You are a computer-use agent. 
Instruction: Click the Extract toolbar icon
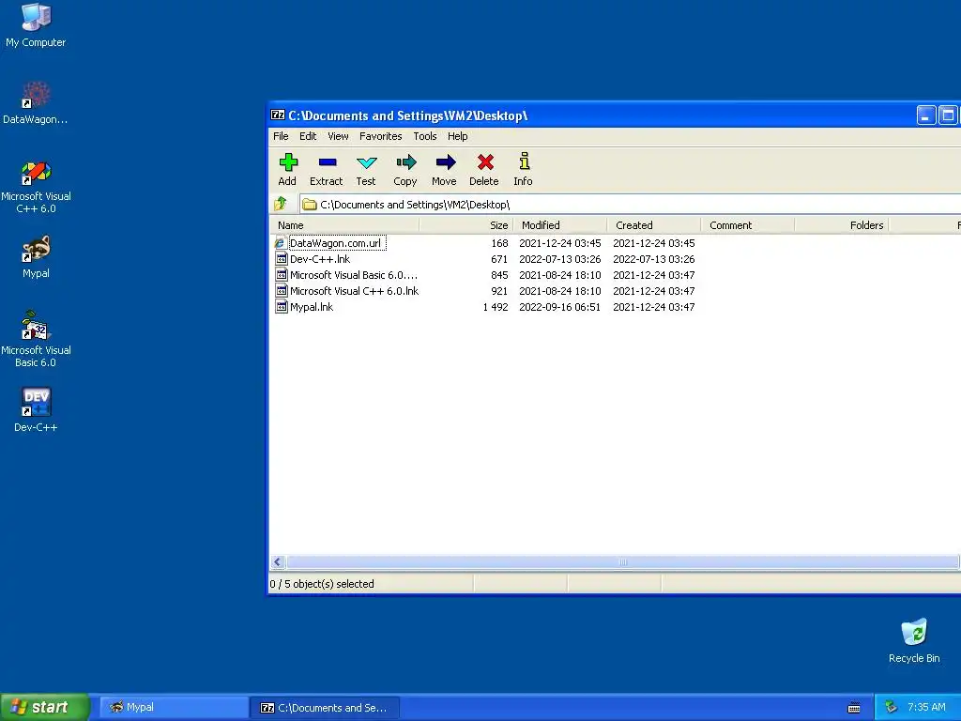tap(327, 162)
